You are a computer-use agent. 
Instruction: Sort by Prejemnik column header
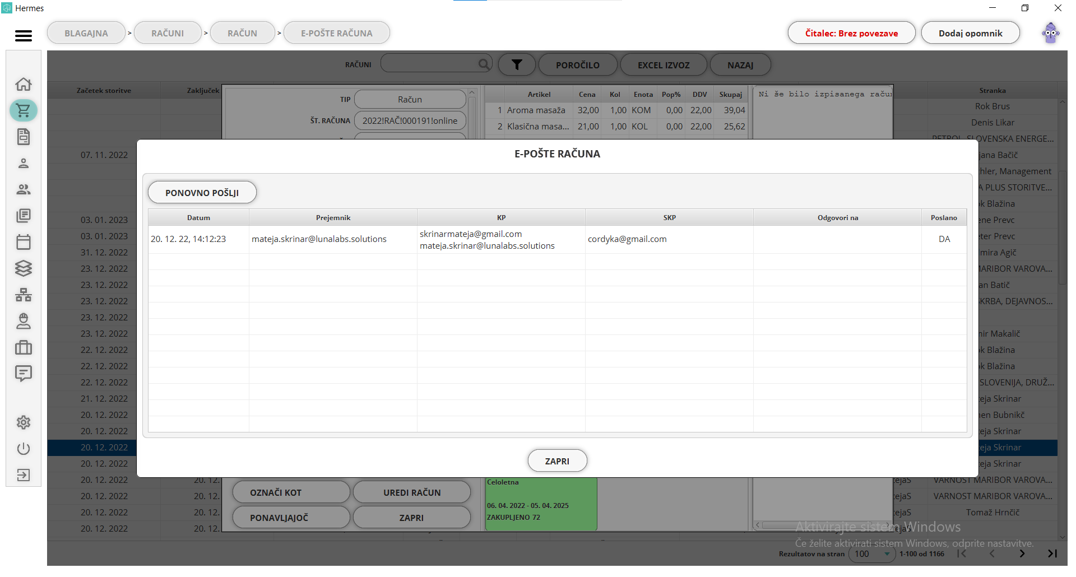click(333, 217)
